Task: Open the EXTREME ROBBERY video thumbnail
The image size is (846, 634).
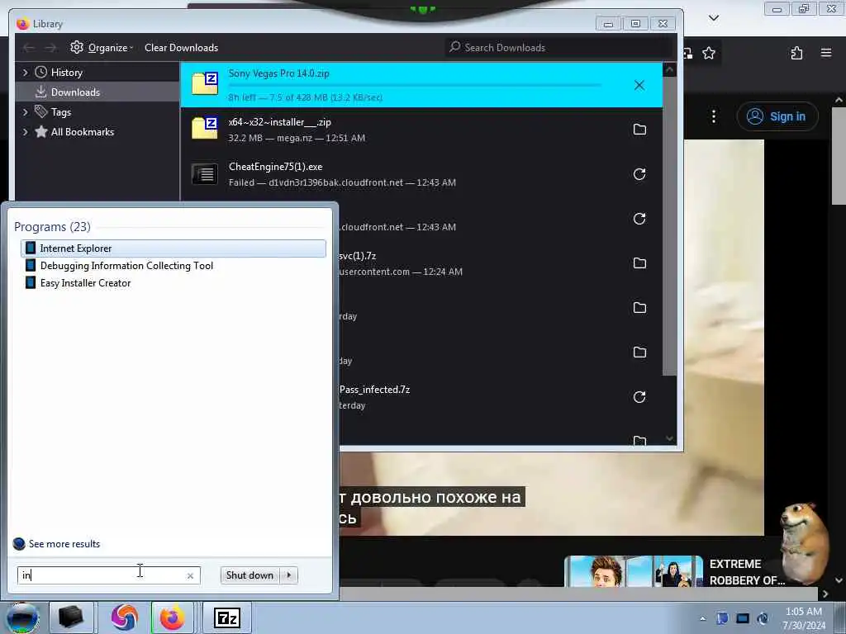Action: 634,571
